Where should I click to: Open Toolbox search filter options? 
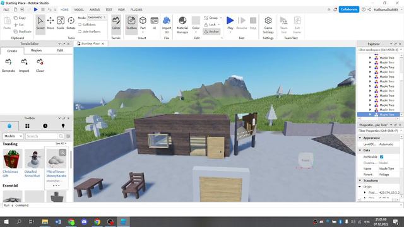point(68,136)
